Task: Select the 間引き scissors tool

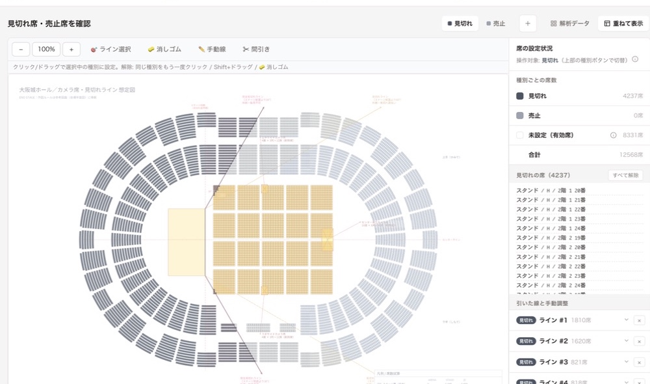Action: (256, 49)
